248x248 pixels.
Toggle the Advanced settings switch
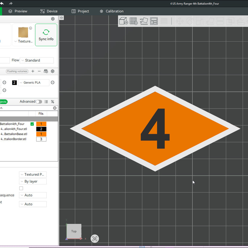coord(39,102)
